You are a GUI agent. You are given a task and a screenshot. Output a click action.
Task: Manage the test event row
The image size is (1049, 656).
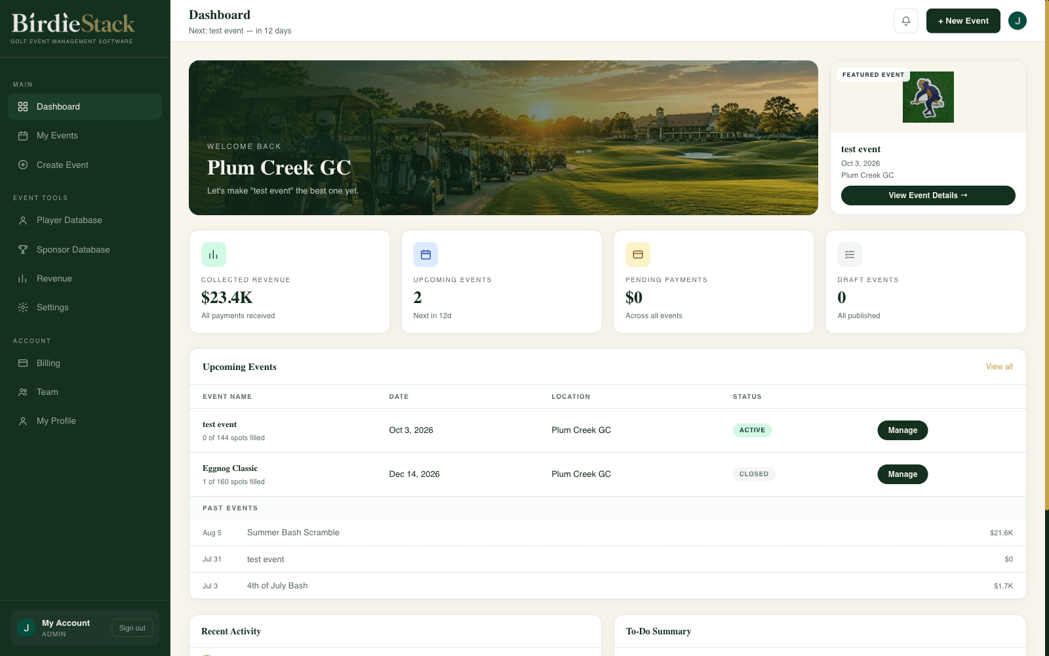pos(902,430)
